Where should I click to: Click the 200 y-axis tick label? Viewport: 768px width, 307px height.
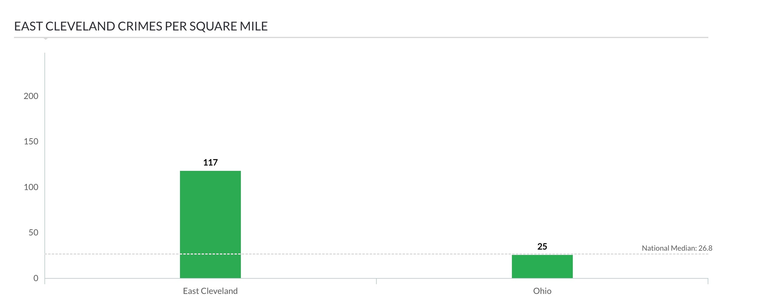31,96
